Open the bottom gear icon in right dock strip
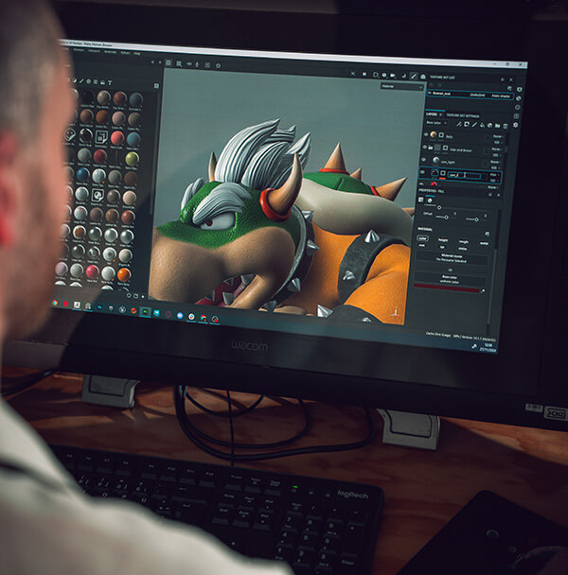 click(x=516, y=125)
